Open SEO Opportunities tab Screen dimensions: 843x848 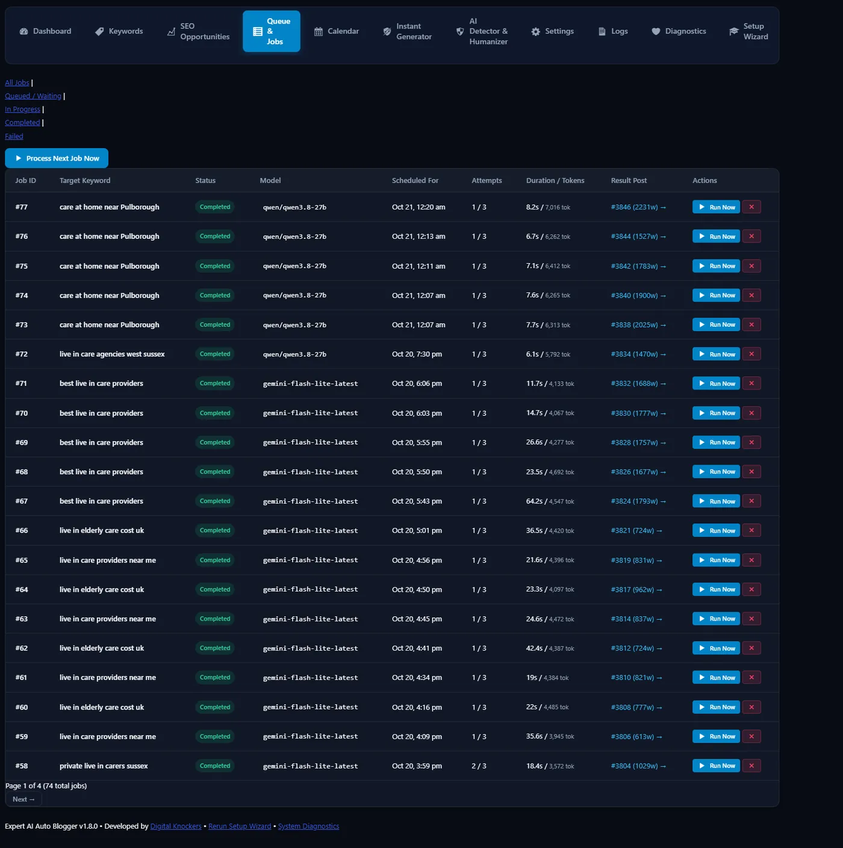coord(198,31)
